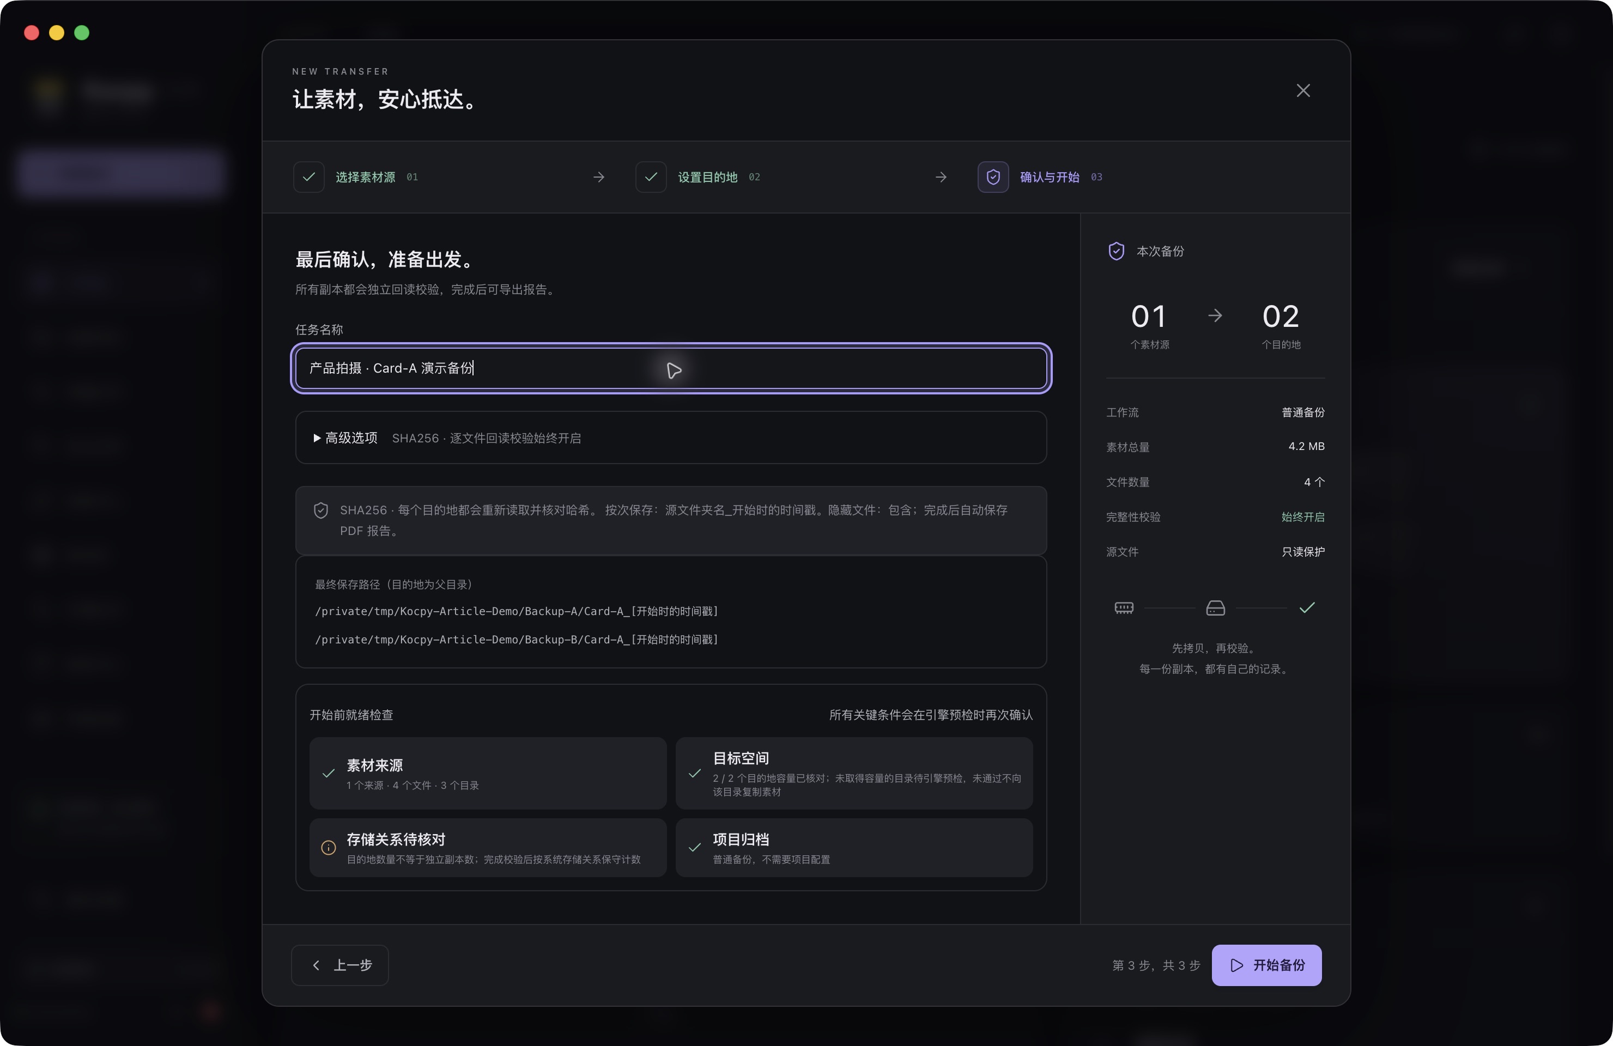Click the 设置目的地 step checkmark icon
Image resolution: width=1613 pixels, height=1046 pixels.
(x=651, y=177)
